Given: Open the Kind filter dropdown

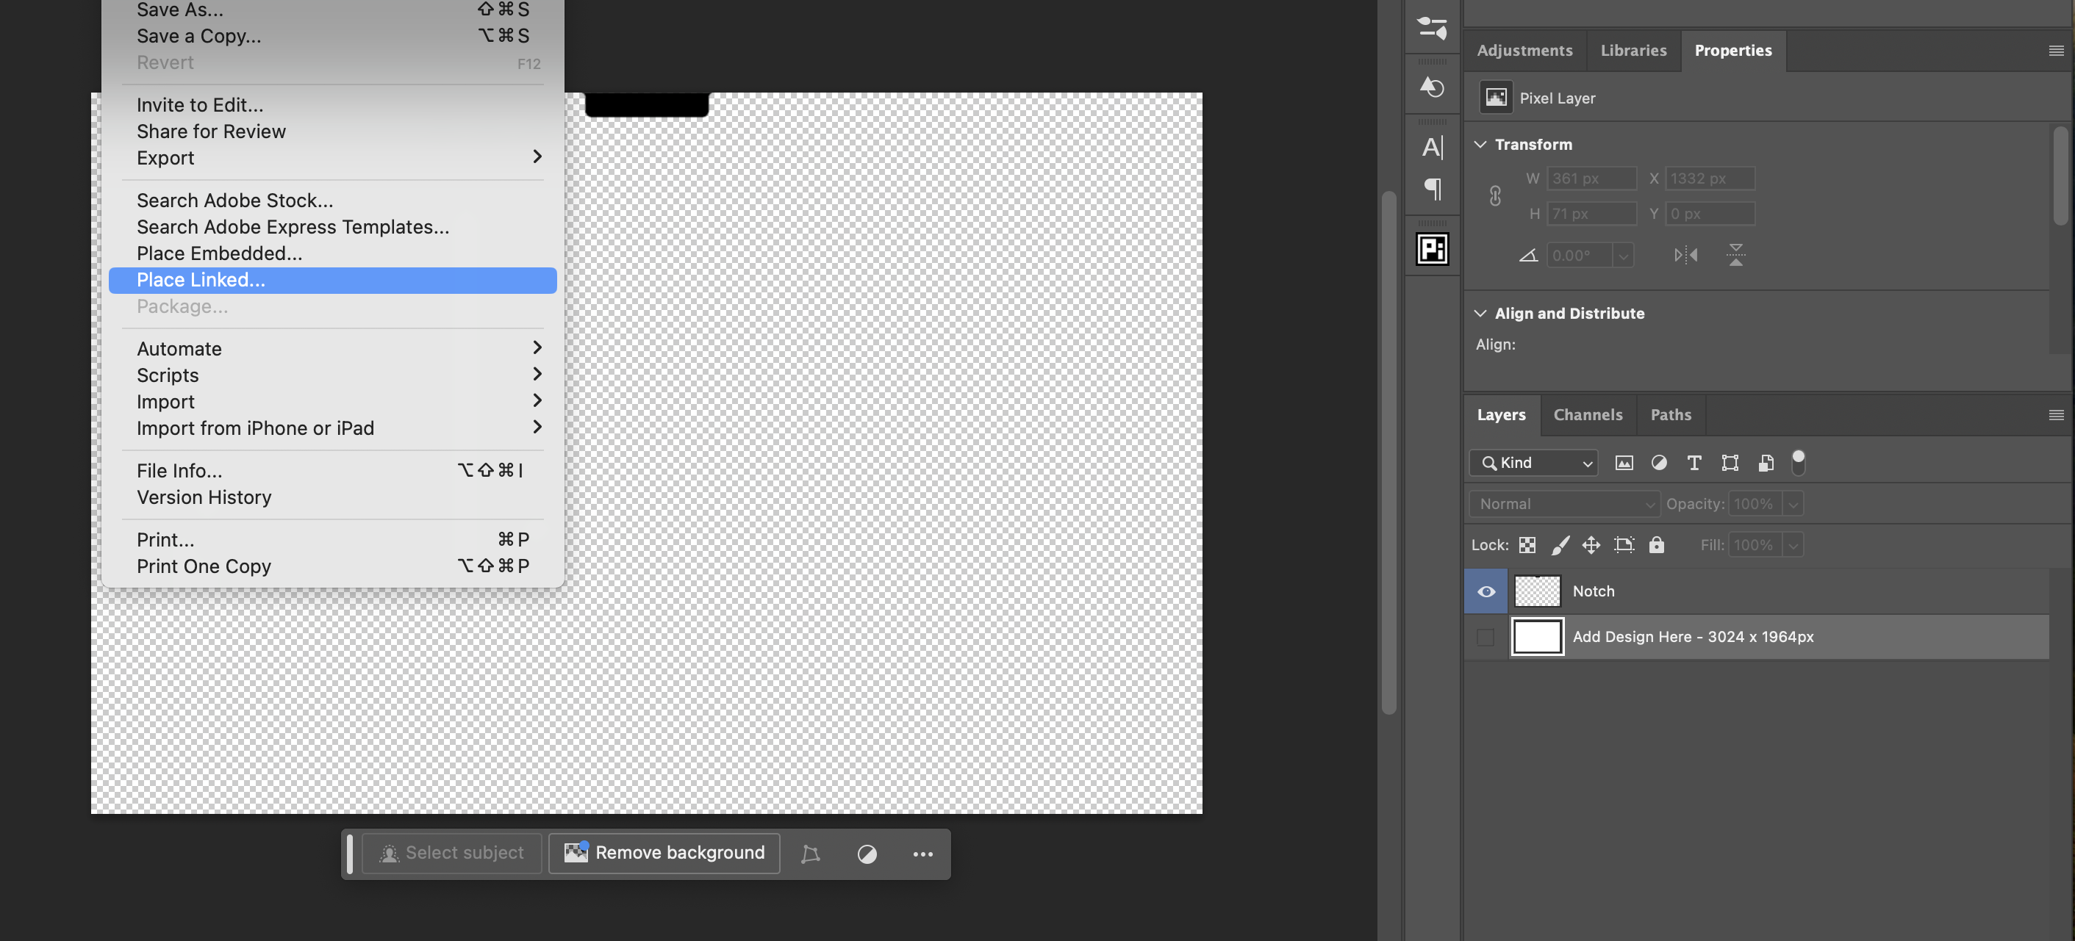Looking at the screenshot, I should click(1533, 463).
